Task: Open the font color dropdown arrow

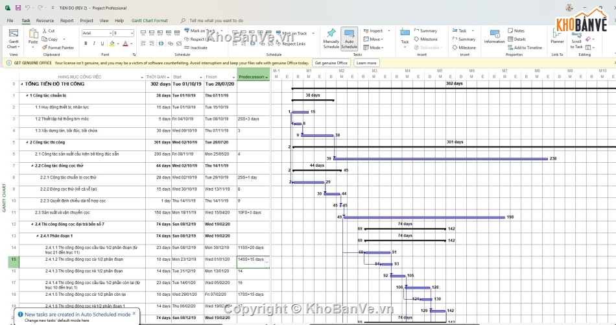Action: pos(131,43)
